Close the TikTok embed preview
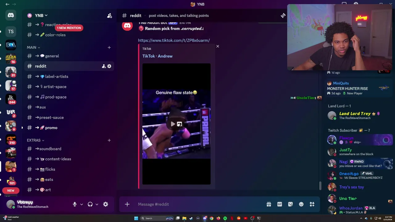The height and width of the screenshot is (222, 395). point(218,46)
